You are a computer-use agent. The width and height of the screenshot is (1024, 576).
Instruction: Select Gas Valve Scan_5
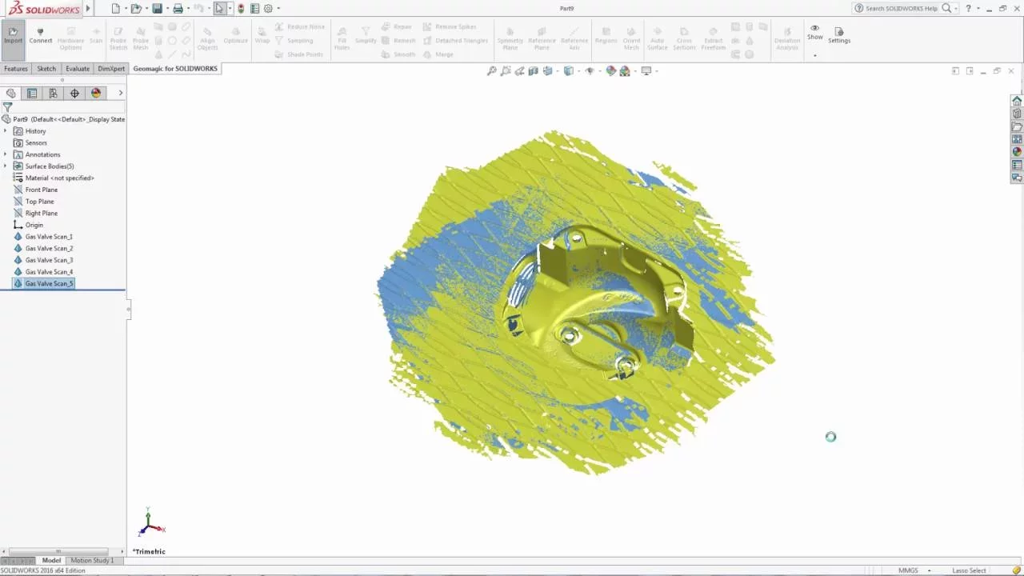tap(43, 283)
